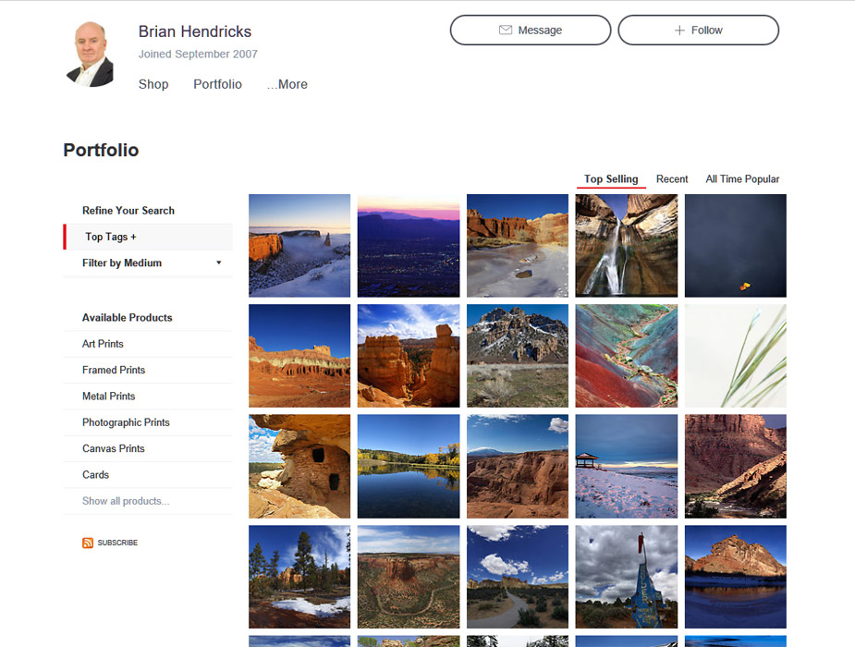Click the envelope icon in Message button
Image resolution: width=855 pixels, height=647 pixels.
point(505,30)
